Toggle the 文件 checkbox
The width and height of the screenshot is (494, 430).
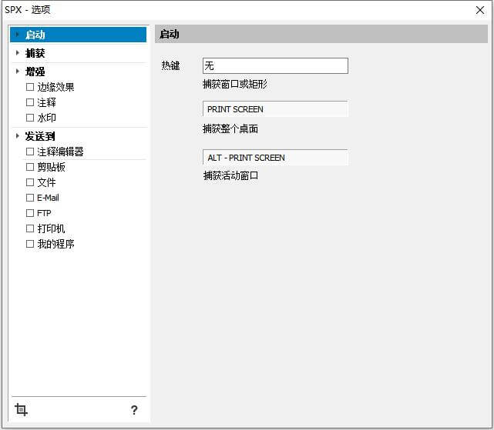pyautogui.click(x=30, y=182)
